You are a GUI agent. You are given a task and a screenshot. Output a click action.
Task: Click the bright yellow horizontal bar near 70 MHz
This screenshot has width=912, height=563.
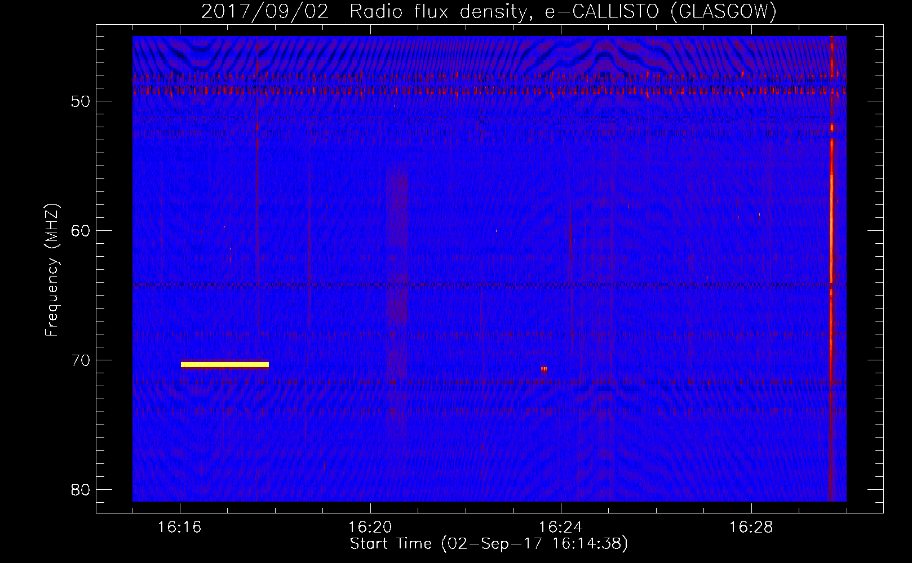click(x=225, y=365)
